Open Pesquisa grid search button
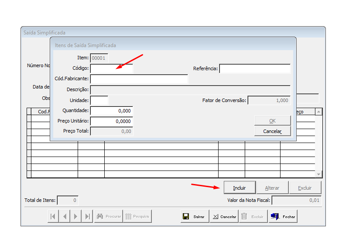Viewport: 349px width, 249px height. (137, 216)
